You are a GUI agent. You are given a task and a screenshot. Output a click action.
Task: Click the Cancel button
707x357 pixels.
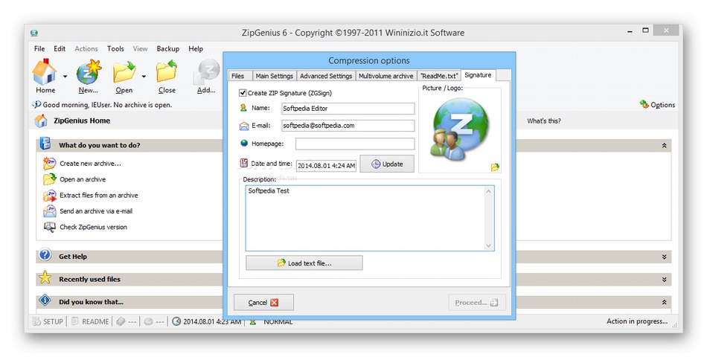pos(263,303)
